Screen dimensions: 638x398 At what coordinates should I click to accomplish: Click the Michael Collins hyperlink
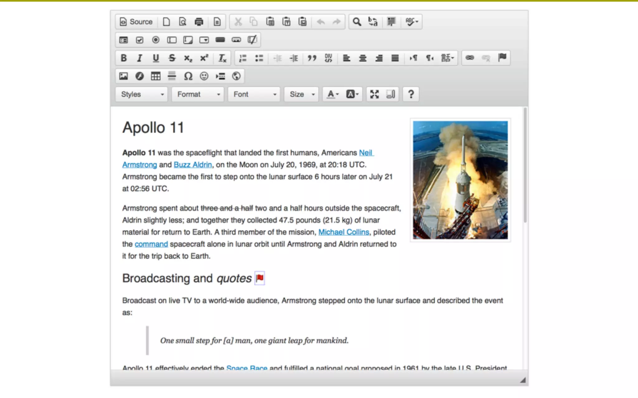tap(343, 232)
